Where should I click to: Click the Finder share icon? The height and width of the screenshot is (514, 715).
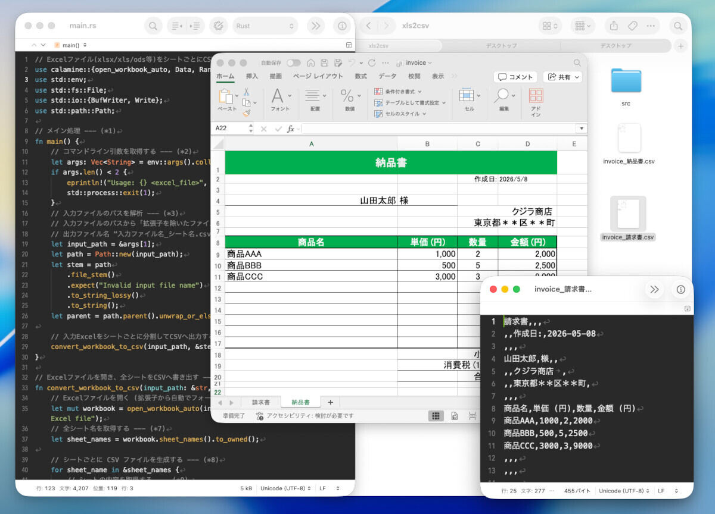(614, 26)
